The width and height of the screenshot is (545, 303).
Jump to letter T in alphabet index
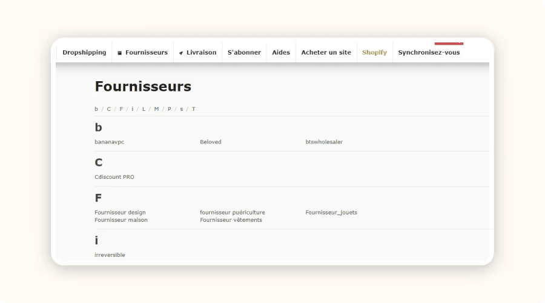tap(194, 109)
